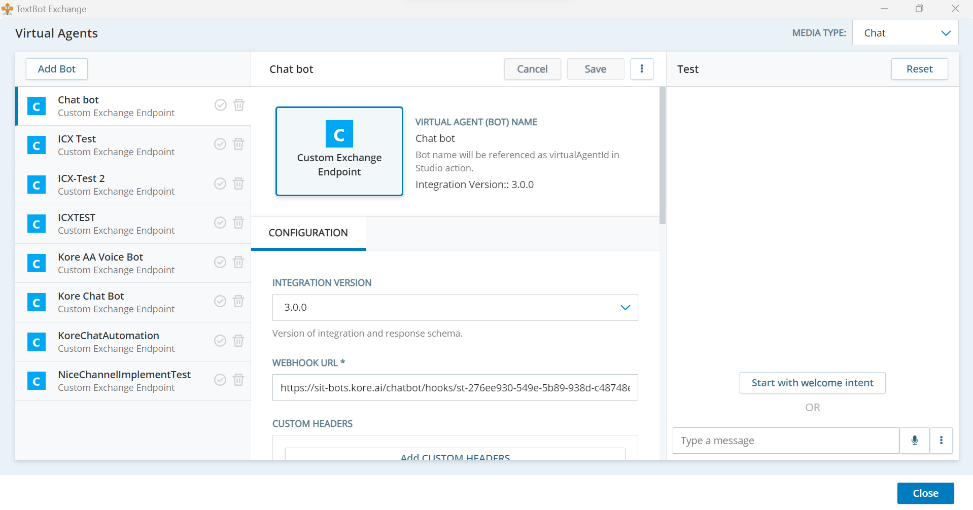Open the Media Type dropdown
The image size is (973, 510).
pyautogui.click(x=905, y=33)
